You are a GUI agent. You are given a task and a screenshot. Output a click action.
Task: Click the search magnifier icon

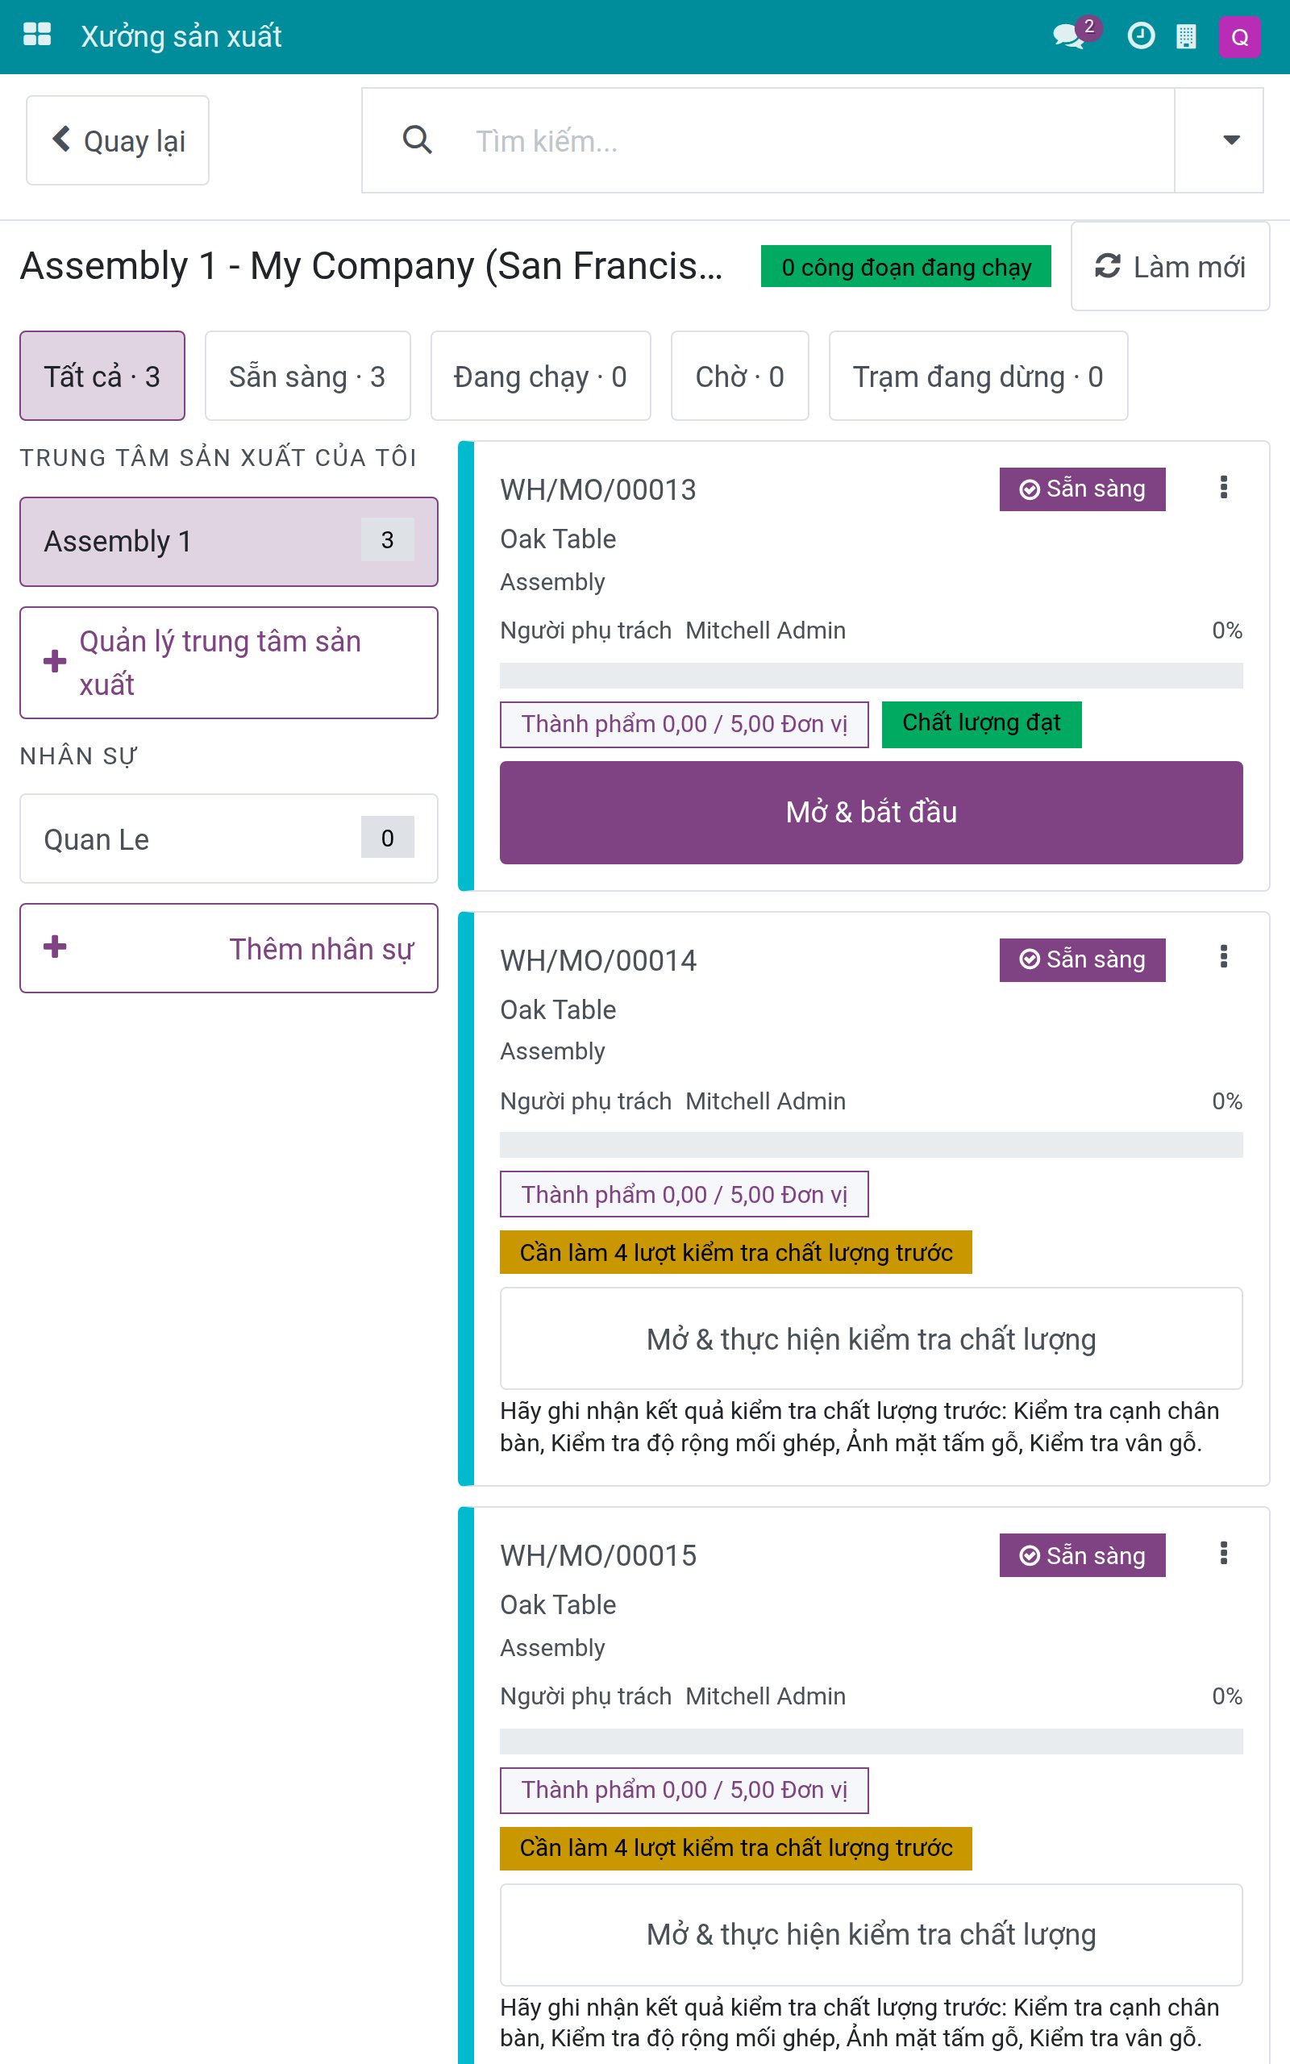(x=417, y=139)
